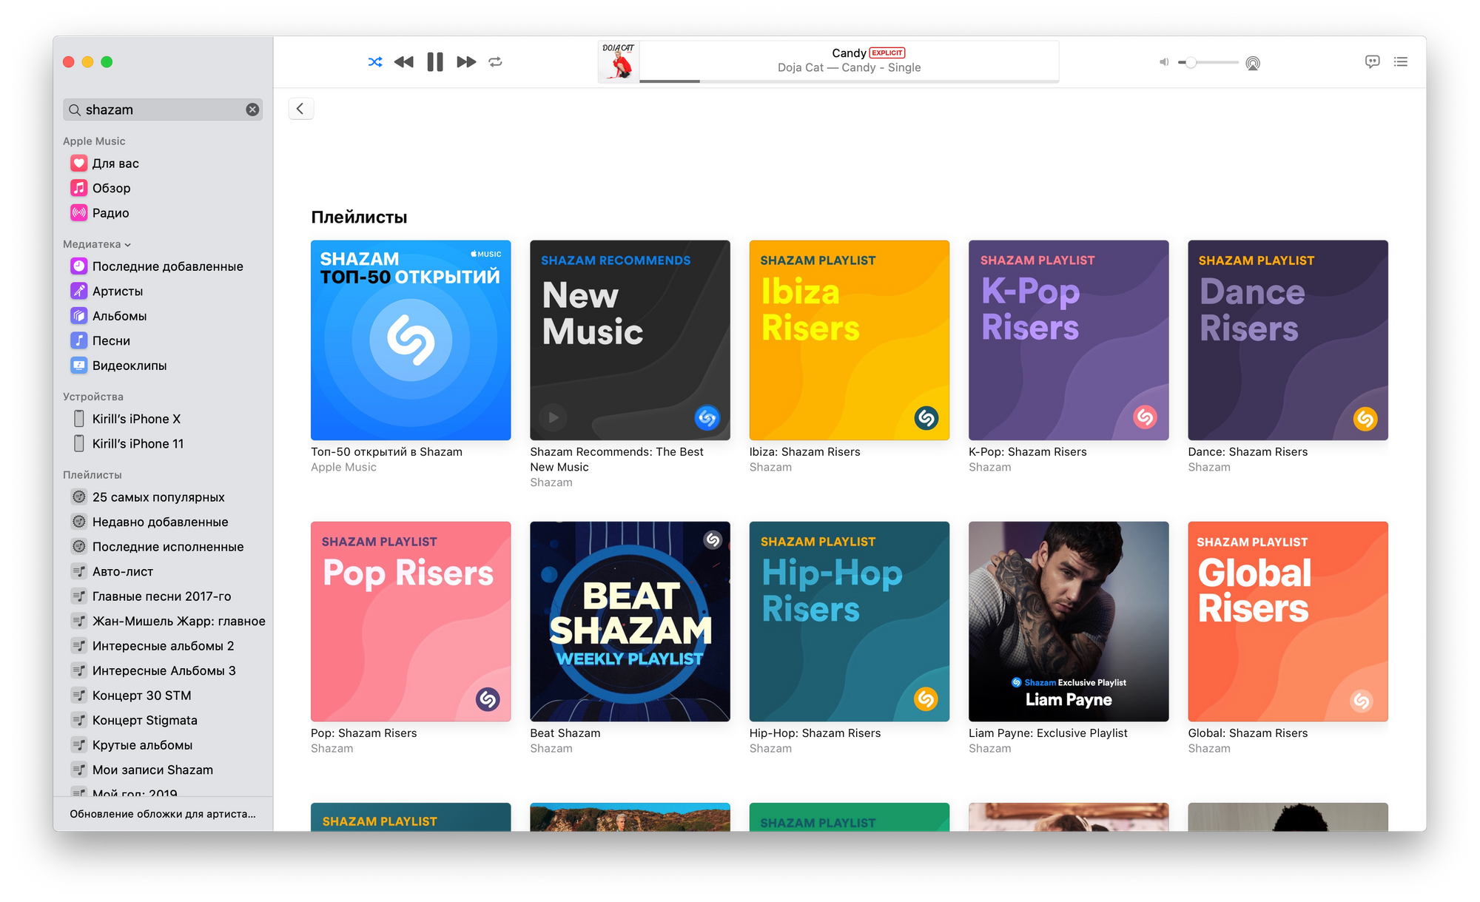Open the Up Next queue list
The height and width of the screenshot is (902, 1480).
coord(1401,62)
